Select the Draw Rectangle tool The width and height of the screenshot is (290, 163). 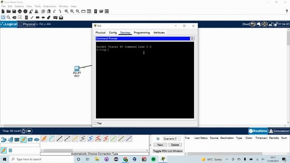coord(38,18)
